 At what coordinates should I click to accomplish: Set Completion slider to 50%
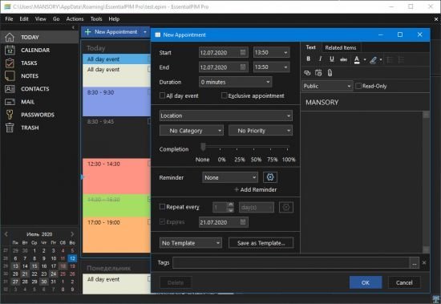pos(253,148)
